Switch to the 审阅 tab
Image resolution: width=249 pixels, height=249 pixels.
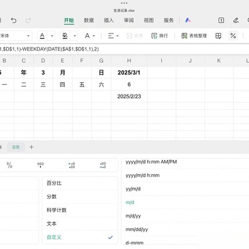129,21
